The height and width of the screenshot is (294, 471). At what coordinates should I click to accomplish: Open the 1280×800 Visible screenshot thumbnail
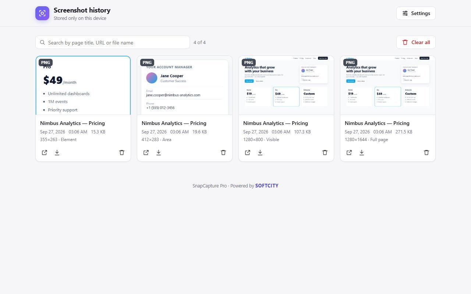(286, 85)
